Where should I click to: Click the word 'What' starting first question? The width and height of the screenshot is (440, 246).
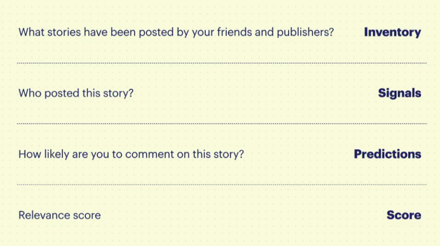tap(32, 32)
